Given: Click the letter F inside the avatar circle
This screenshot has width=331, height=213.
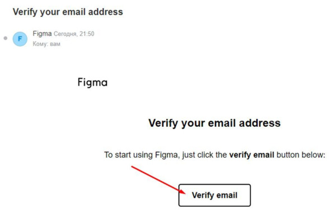Looking at the screenshot, I should point(20,39).
